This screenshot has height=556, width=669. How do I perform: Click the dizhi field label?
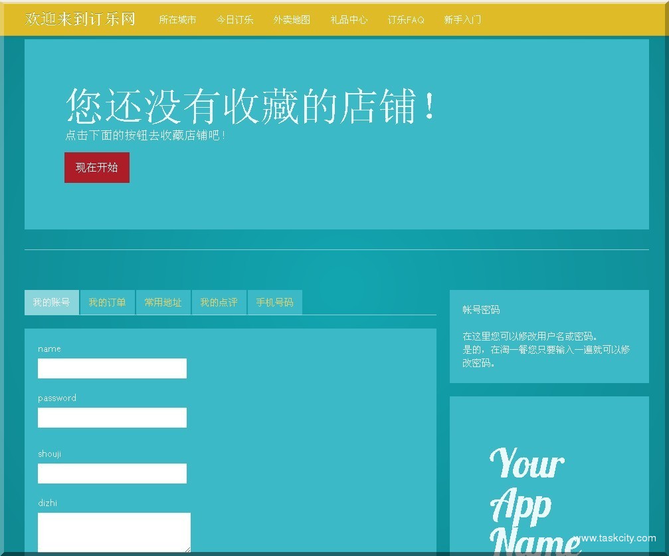click(x=47, y=503)
